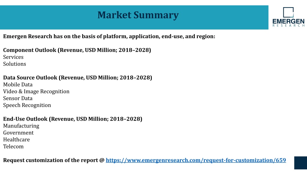Click the End-Use Outlook heading
Screen dimensions: 307x172
pos(73,119)
